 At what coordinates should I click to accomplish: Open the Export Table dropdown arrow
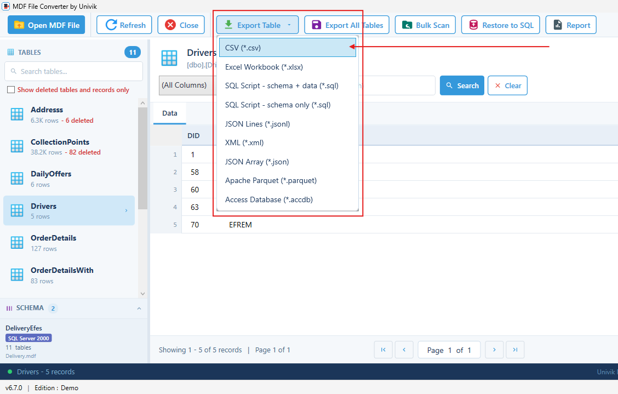289,25
